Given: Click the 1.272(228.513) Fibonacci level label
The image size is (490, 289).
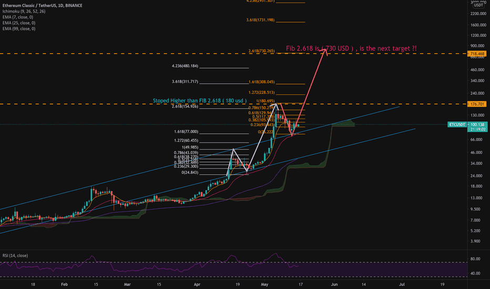Looking at the screenshot, I should click(262, 92).
